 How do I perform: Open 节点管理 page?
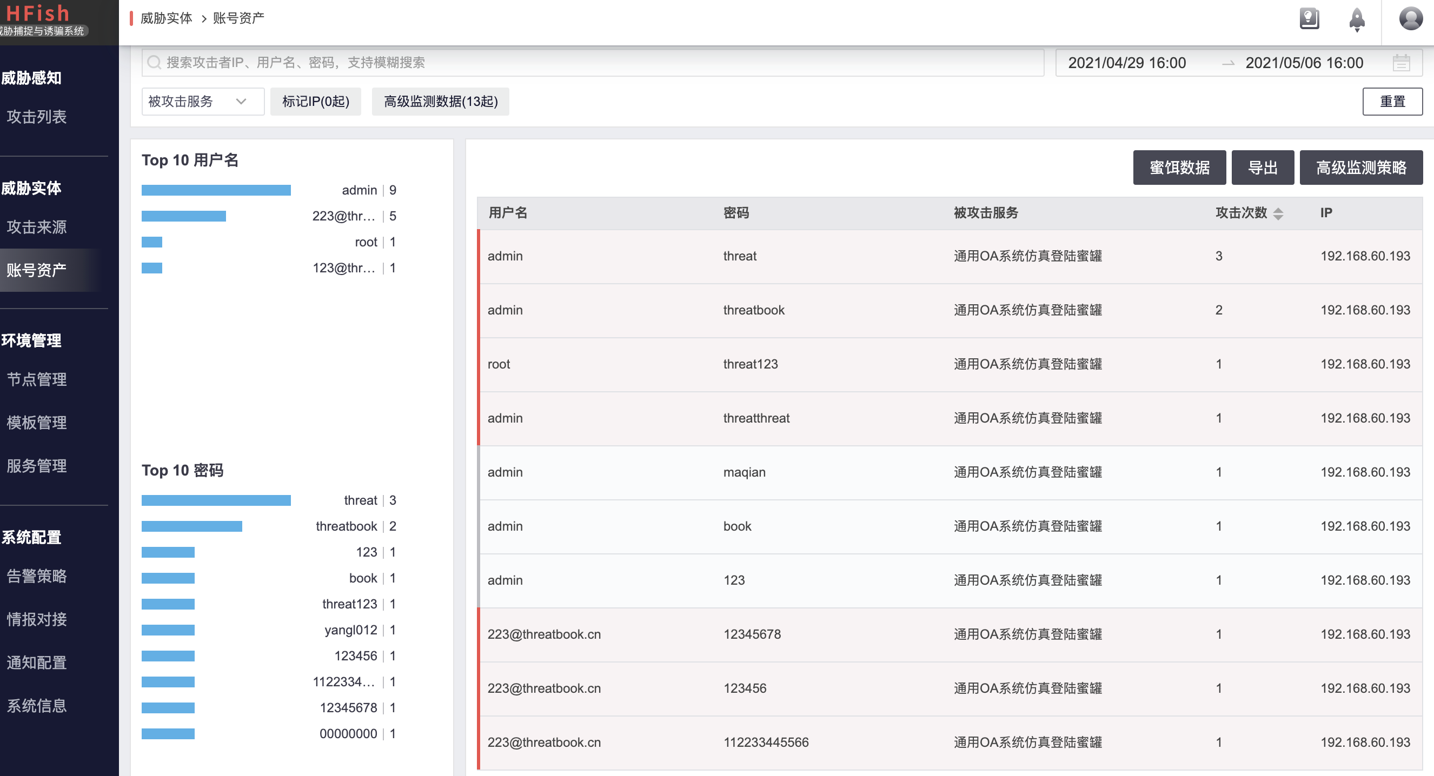(37, 379)
